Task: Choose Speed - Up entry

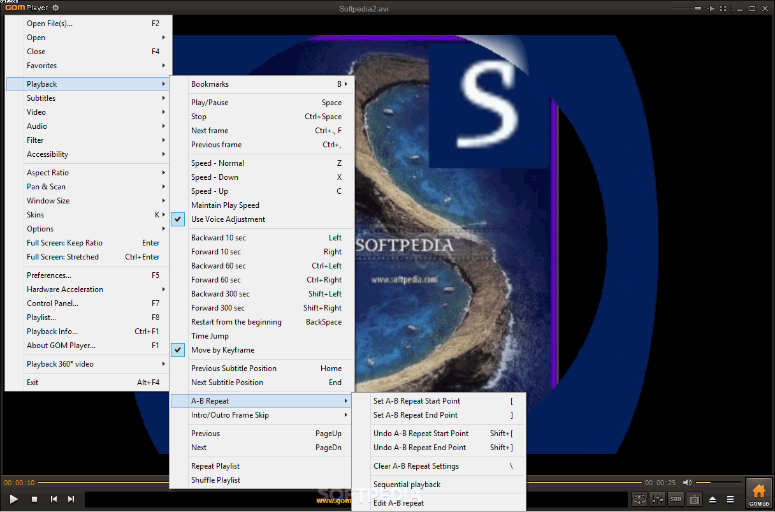Action: tap(261, 191)
